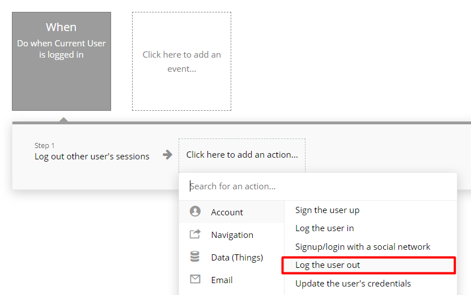Select the 'When Current User is logged in' event
471x295 pixels.
tap(62, 62)
